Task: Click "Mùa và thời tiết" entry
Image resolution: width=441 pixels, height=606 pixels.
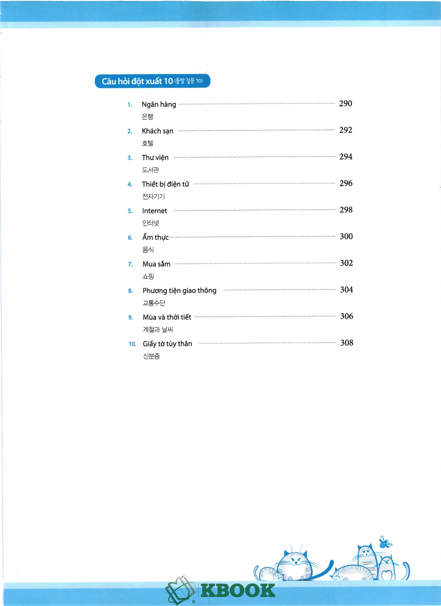Action: (167, 317)
